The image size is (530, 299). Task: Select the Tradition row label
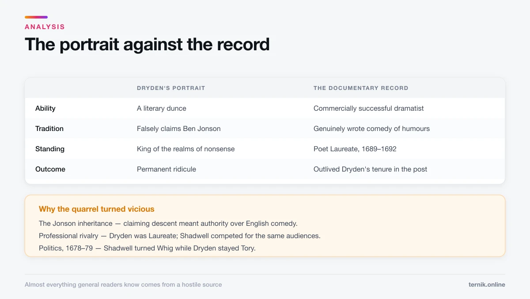point(49,129)
